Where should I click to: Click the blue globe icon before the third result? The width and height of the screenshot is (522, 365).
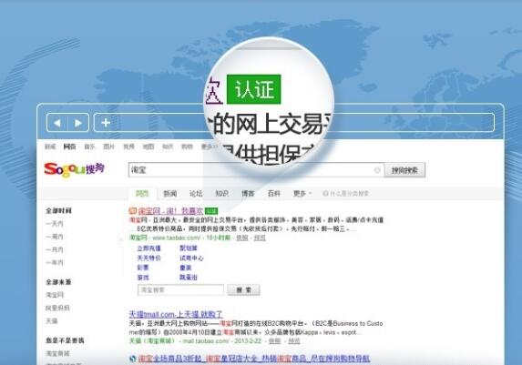coord(133,359)
